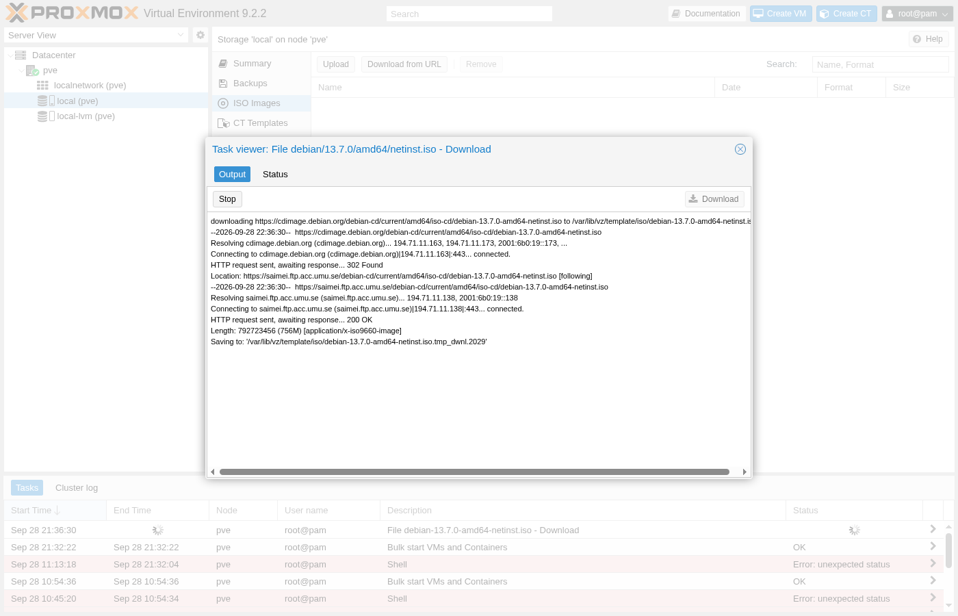958x616 pixels.
Task: Click the output scroll left arrow
Action: (x=213, y=472)
